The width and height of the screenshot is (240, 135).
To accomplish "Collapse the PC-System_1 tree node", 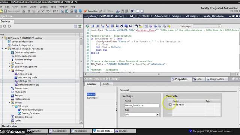I will (x=3, y=38).
